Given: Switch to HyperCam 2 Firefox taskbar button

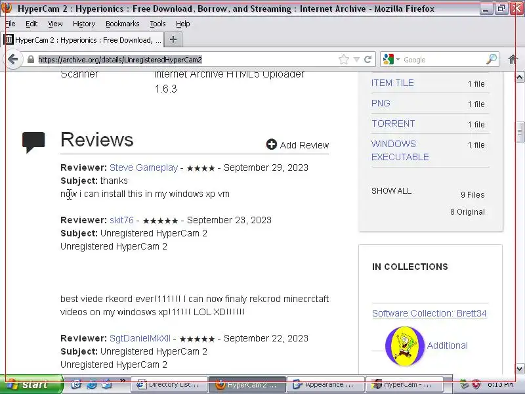Looking at the screenshot, I should coord(247,385).
